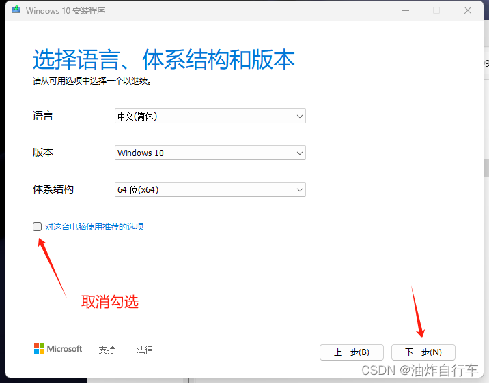
Task: Minimize the Windows 10 安装程序 window
Action: [x=406, y=10]
